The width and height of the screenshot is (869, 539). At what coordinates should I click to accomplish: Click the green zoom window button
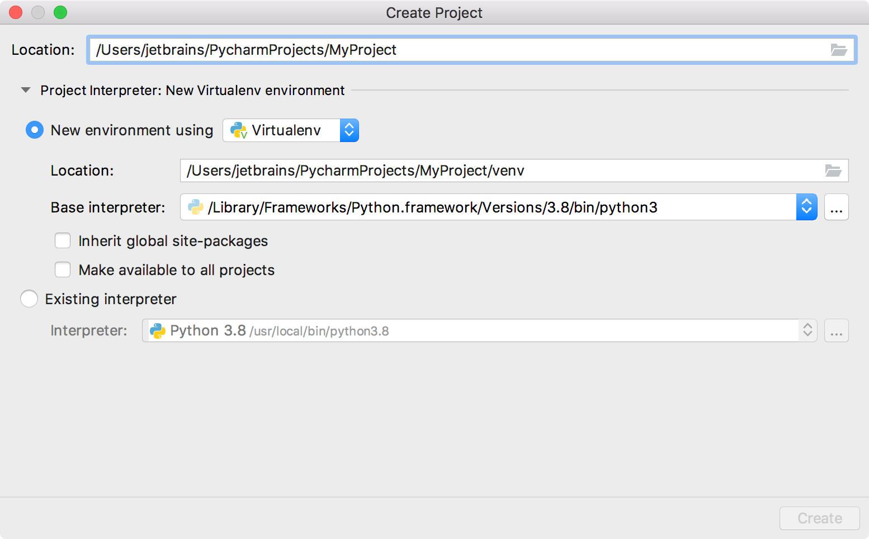pyautogui.click(x=60, y=12)
